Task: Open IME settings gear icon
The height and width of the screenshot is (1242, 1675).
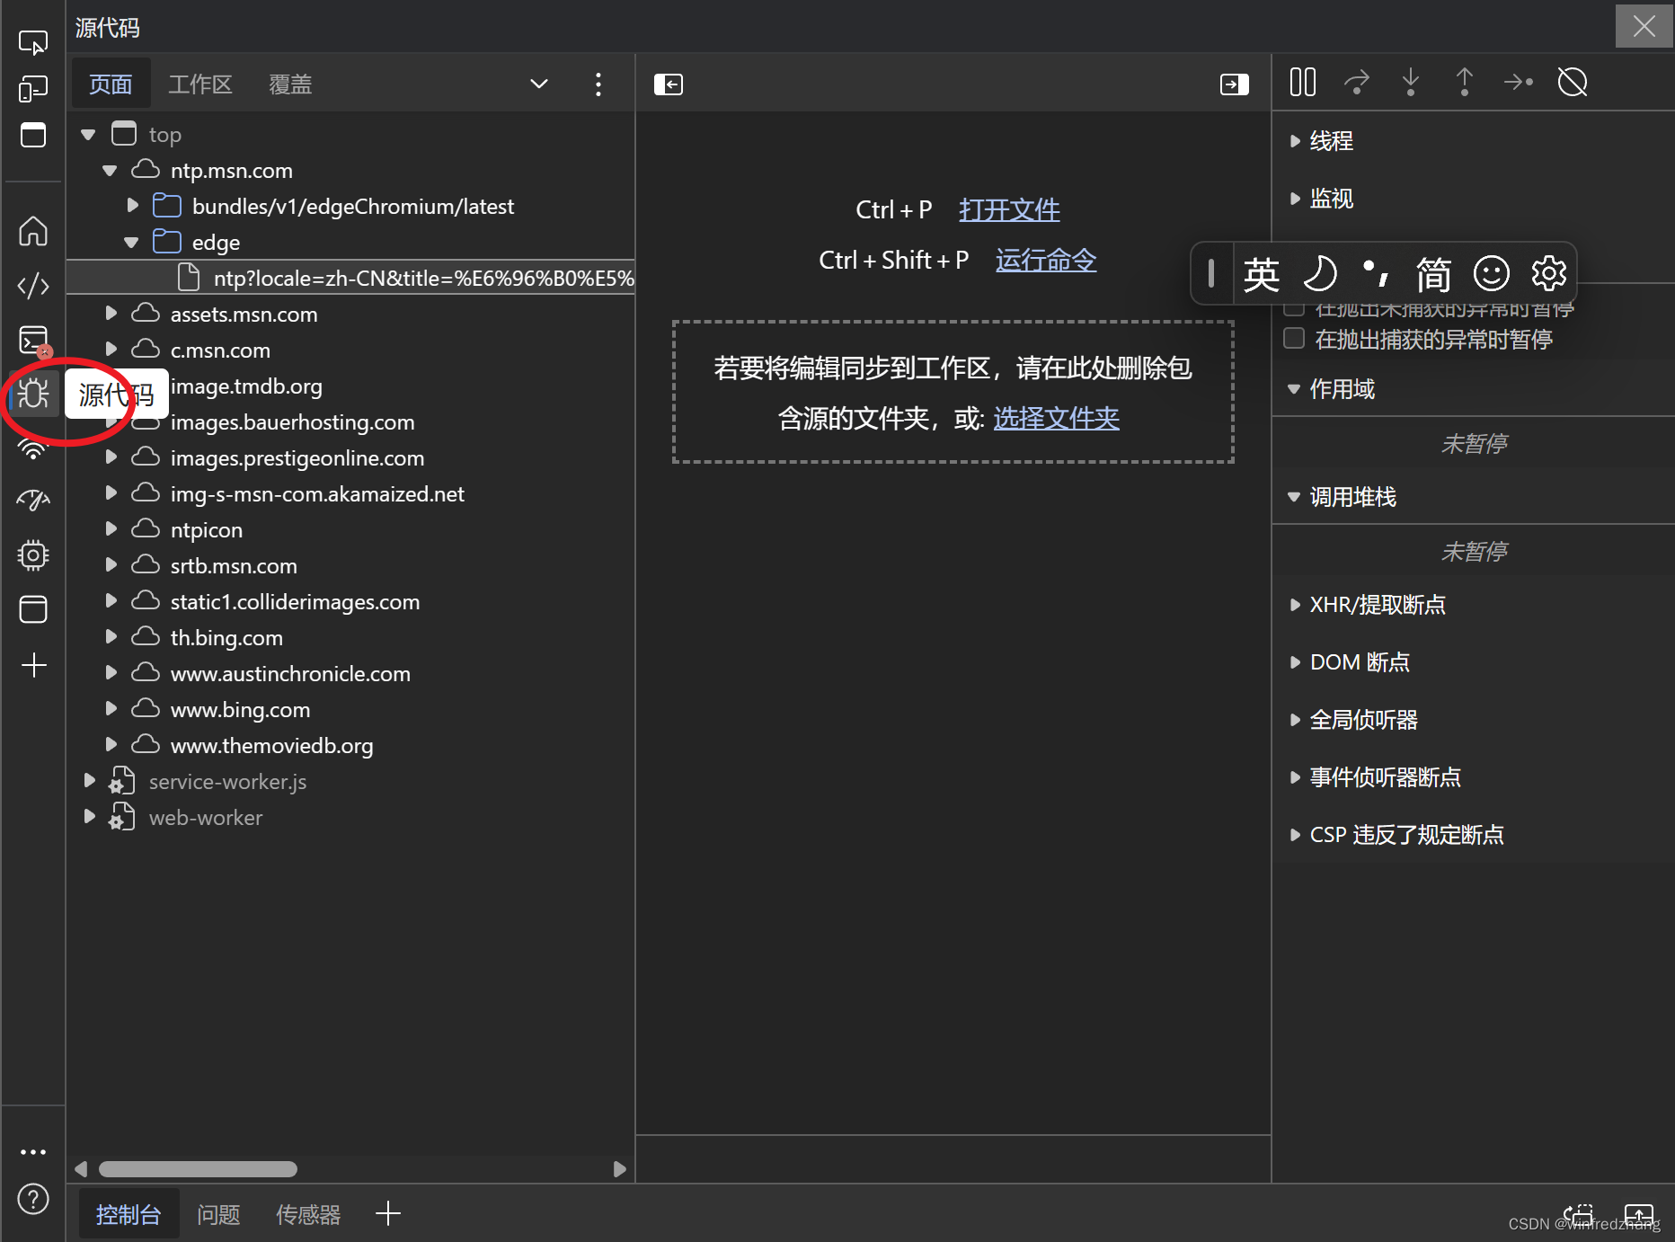Action: (x=1549, y=273)
